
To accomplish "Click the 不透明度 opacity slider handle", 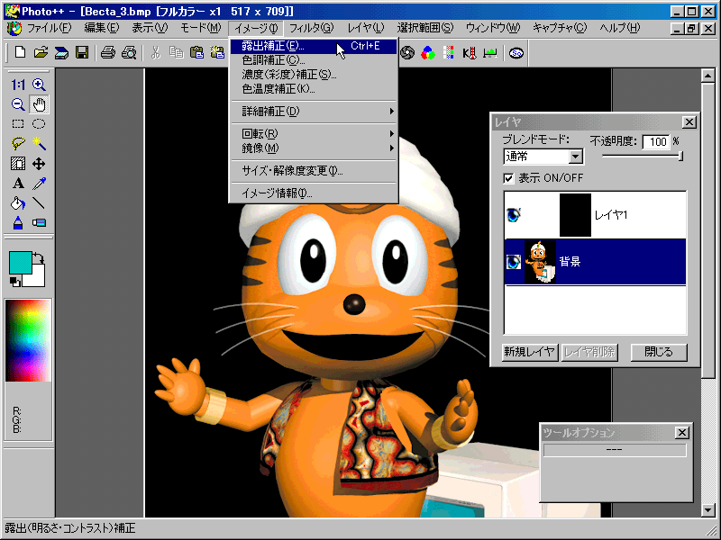I will 680,156.
